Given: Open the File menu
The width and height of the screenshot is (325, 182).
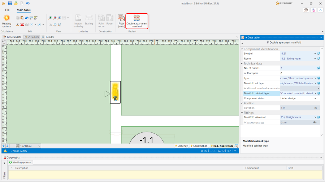Looking at the screenshot, I should (7, 10).
